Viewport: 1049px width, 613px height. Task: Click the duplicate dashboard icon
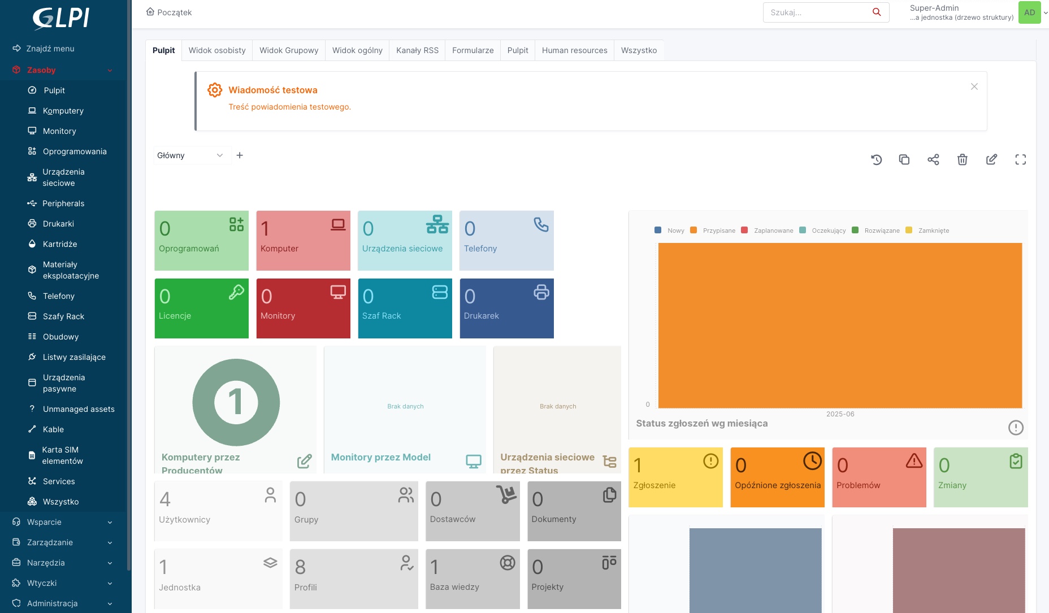[x=904, y=160]
